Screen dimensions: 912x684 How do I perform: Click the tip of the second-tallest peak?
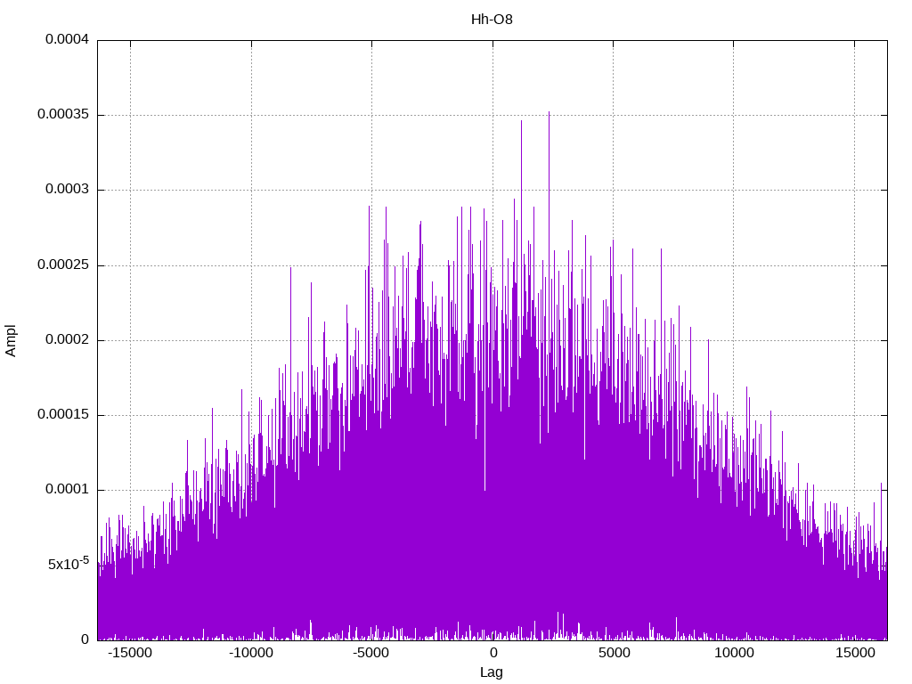click(x=521, y=121)
